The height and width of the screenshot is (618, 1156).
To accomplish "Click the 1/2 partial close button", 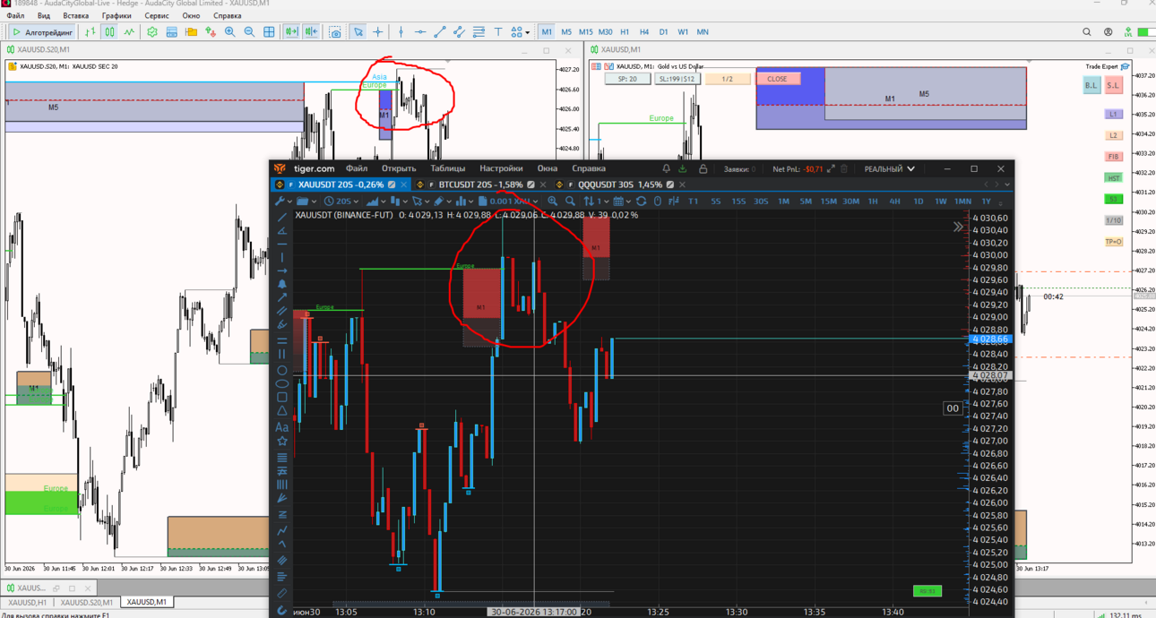I will [x=727, y=79].
